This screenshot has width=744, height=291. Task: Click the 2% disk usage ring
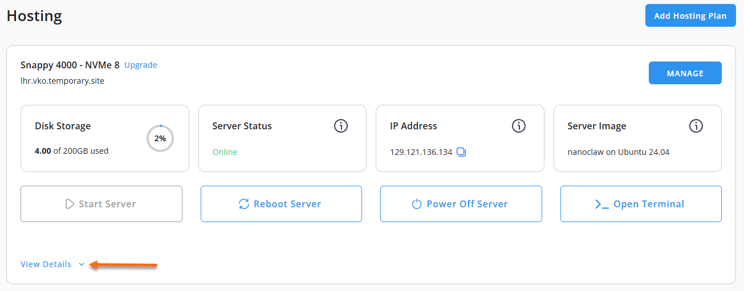point(160,138)
